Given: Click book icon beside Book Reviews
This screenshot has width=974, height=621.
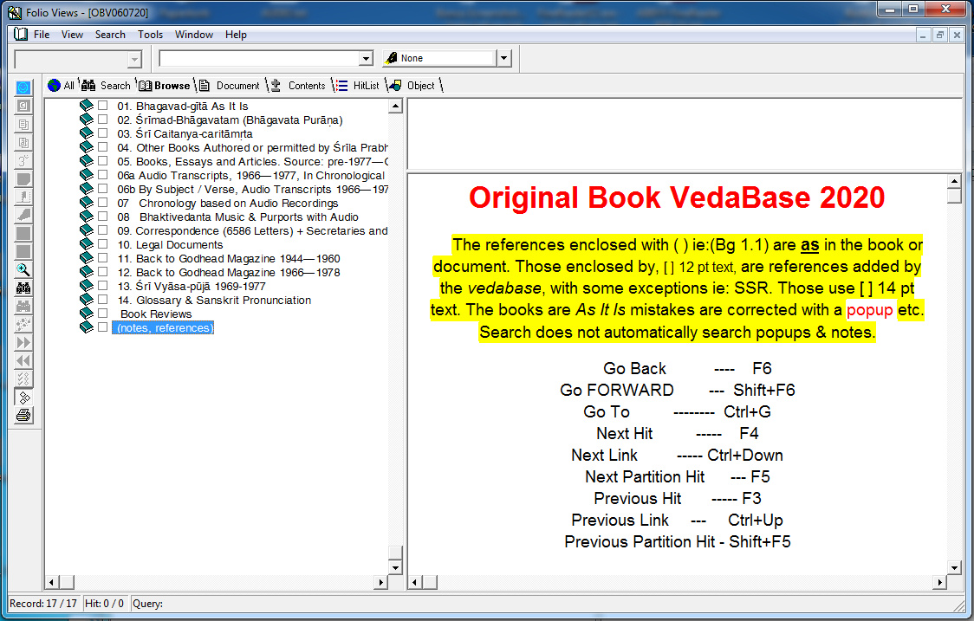Looking at the screenshot, I should [x=87, y=314].
